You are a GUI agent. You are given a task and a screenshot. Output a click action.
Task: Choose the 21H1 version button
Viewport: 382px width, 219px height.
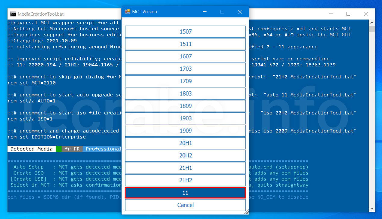pos(185,168)
